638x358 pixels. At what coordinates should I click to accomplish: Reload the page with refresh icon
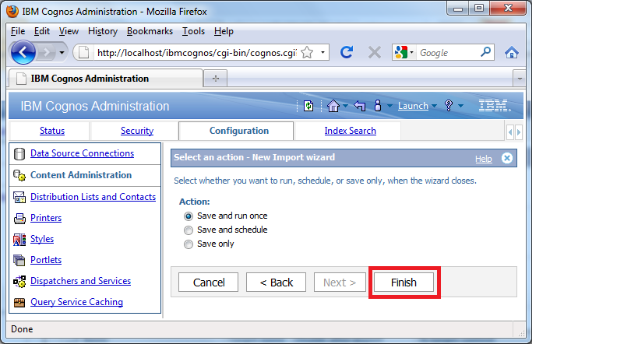(x=346, y=52)
